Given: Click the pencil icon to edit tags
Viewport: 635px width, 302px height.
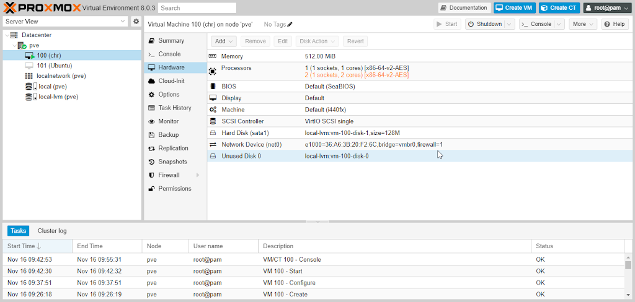Looking at the screenshot, I should click(290, 24).
